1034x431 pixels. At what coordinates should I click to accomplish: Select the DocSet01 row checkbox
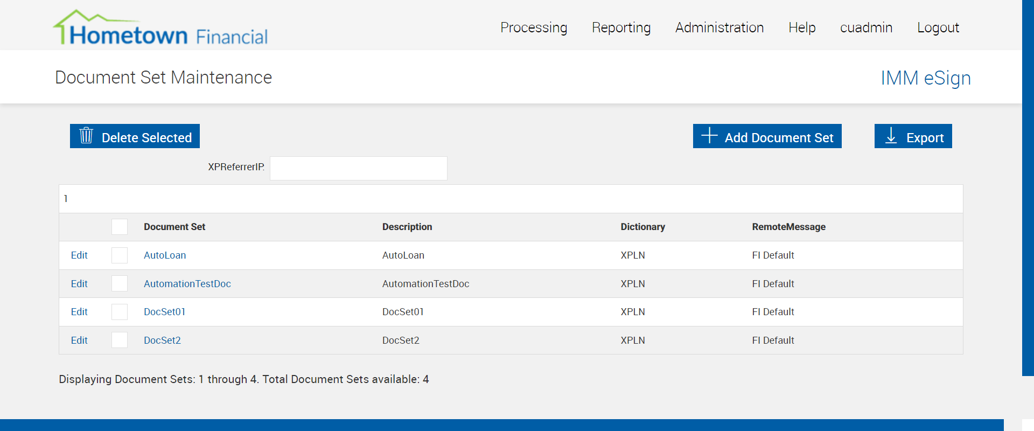[120, 312]
